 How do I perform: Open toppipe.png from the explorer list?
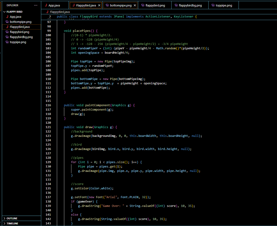click(18, 42)
